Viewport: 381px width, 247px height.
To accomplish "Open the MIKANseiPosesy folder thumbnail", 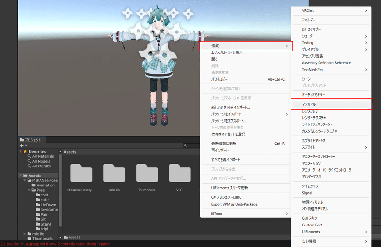I will pos(81,173).
